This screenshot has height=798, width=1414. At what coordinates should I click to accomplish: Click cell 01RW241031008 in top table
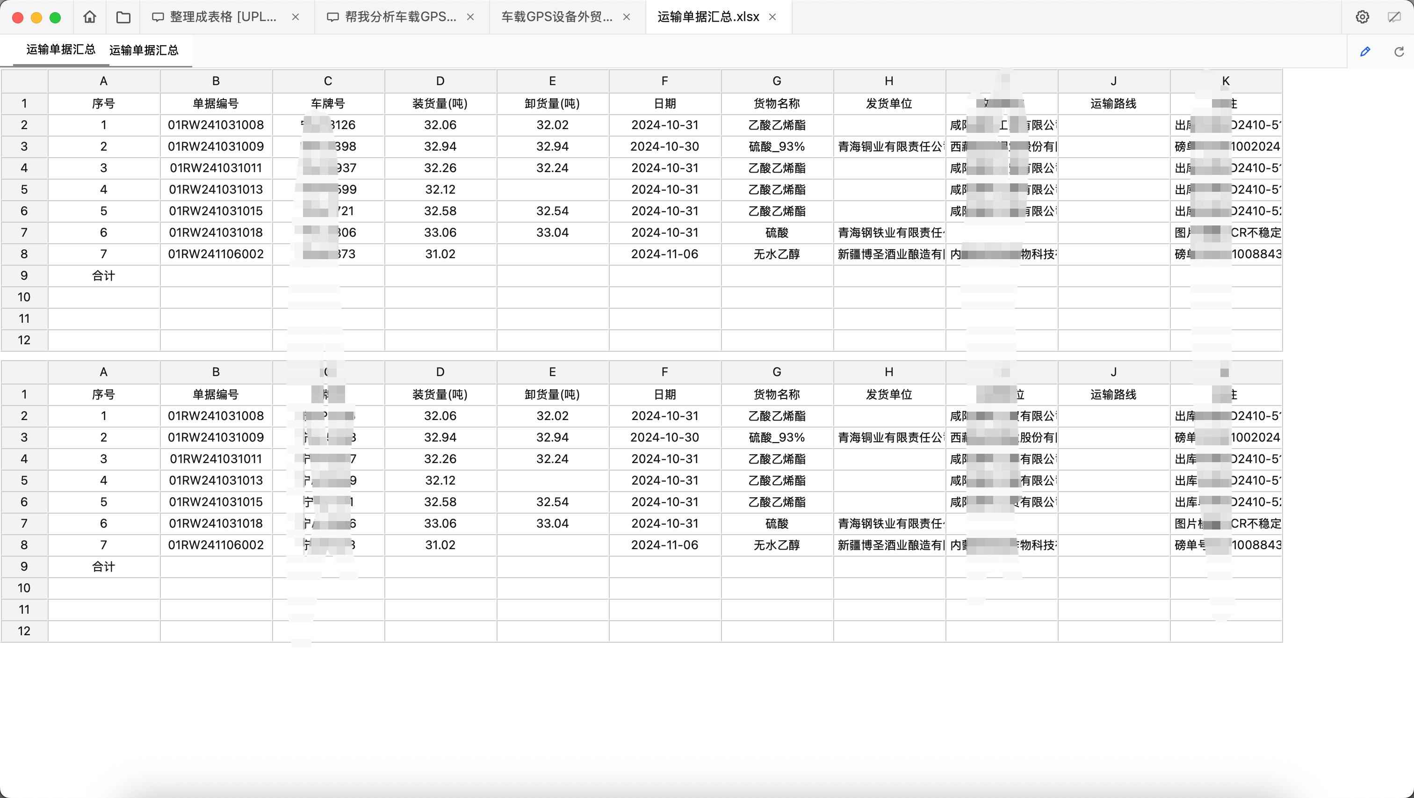(216, 125)
